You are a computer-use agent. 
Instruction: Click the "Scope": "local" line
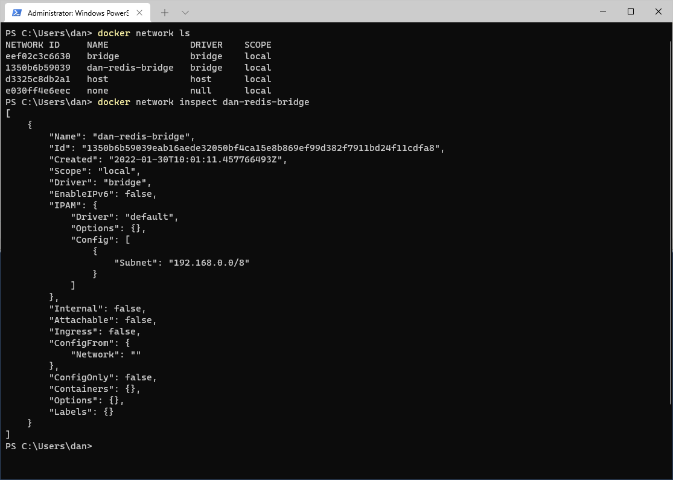pyautogui.click(x=95, y=171)
